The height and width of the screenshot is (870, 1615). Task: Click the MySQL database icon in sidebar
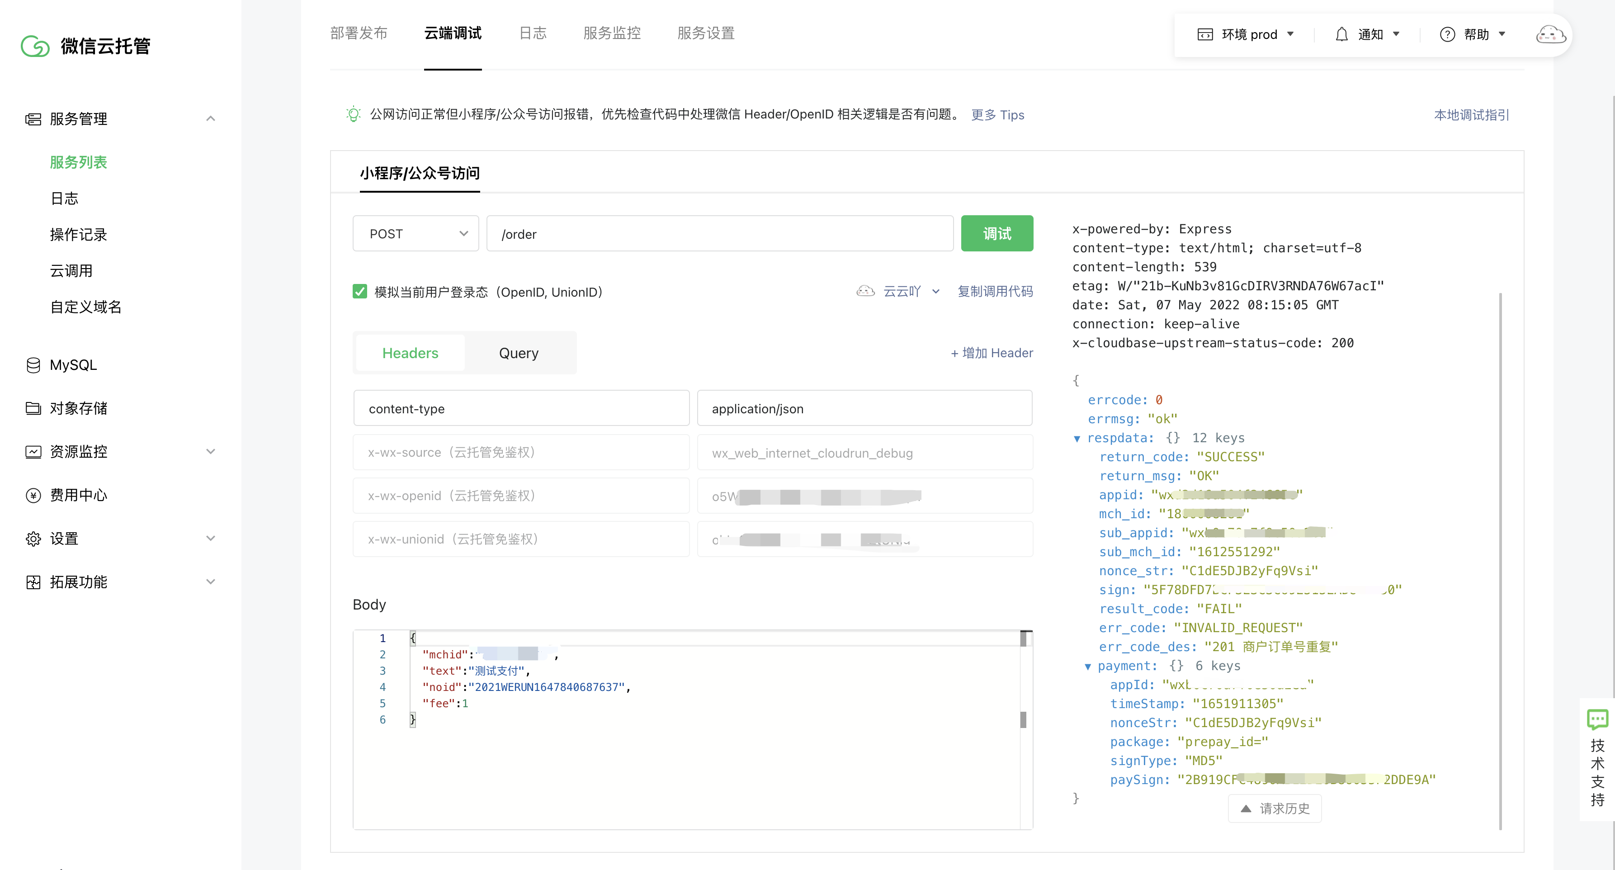click(33, 365)
